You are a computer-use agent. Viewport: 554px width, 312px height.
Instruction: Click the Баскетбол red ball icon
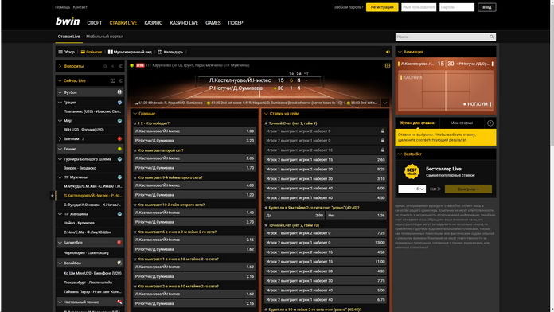pos(119,243)
